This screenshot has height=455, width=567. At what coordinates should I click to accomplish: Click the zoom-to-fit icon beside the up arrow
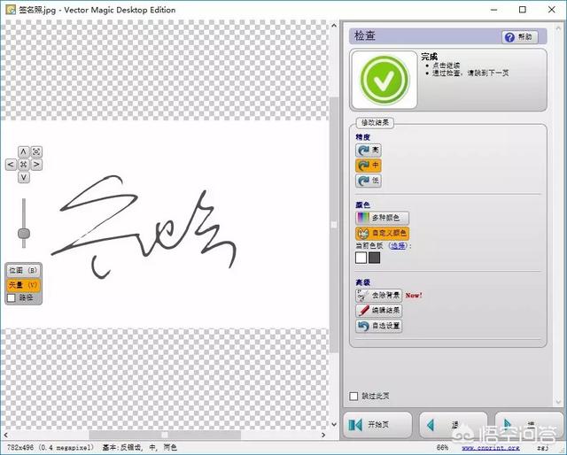(37, 151)
